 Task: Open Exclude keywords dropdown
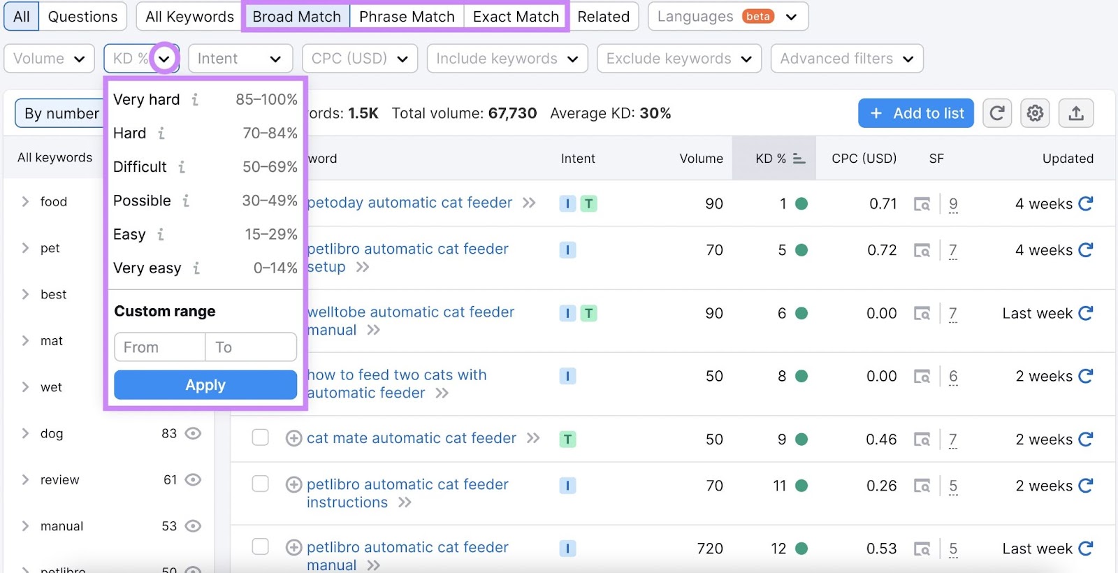click(679, 59)
